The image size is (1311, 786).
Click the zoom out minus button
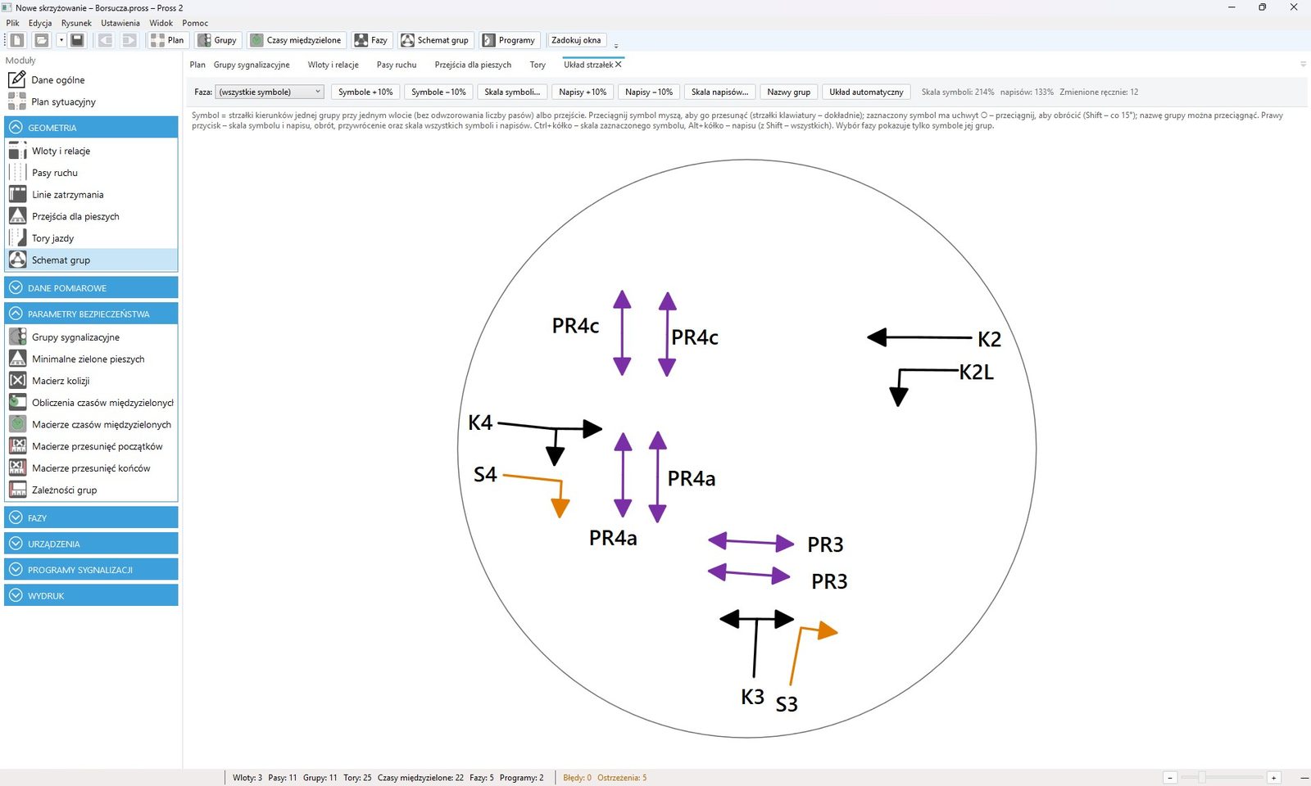(1170, 778)
